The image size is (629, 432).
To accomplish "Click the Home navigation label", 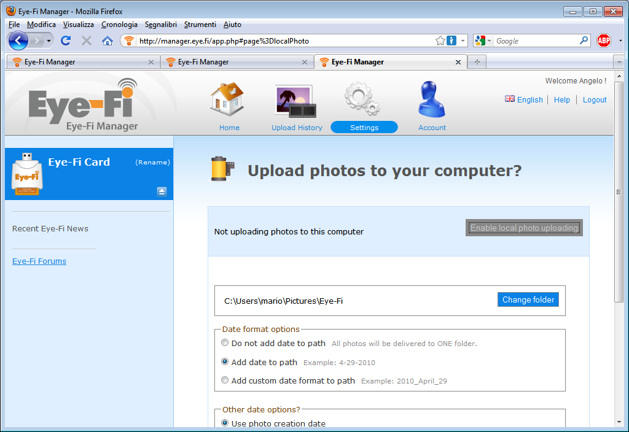I will pyautogui.click(x=229, y=128).
